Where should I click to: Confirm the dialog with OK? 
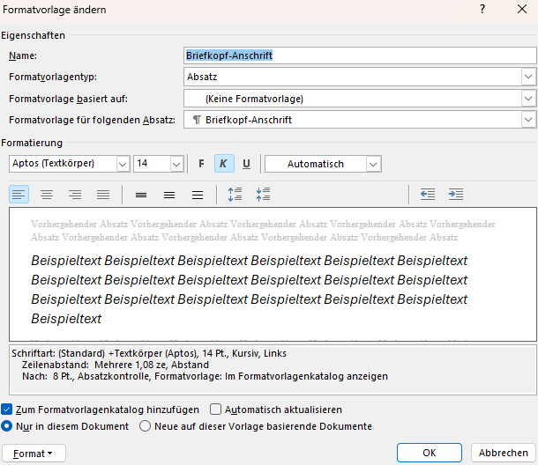point(430,453)
